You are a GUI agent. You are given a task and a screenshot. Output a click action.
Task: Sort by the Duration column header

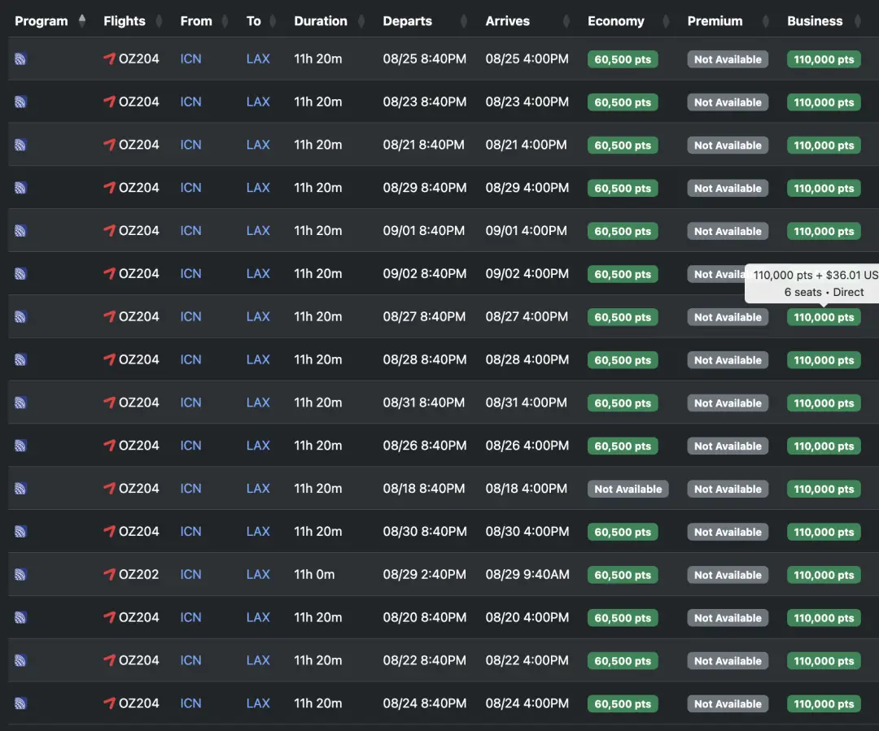[x=321, y=21]
